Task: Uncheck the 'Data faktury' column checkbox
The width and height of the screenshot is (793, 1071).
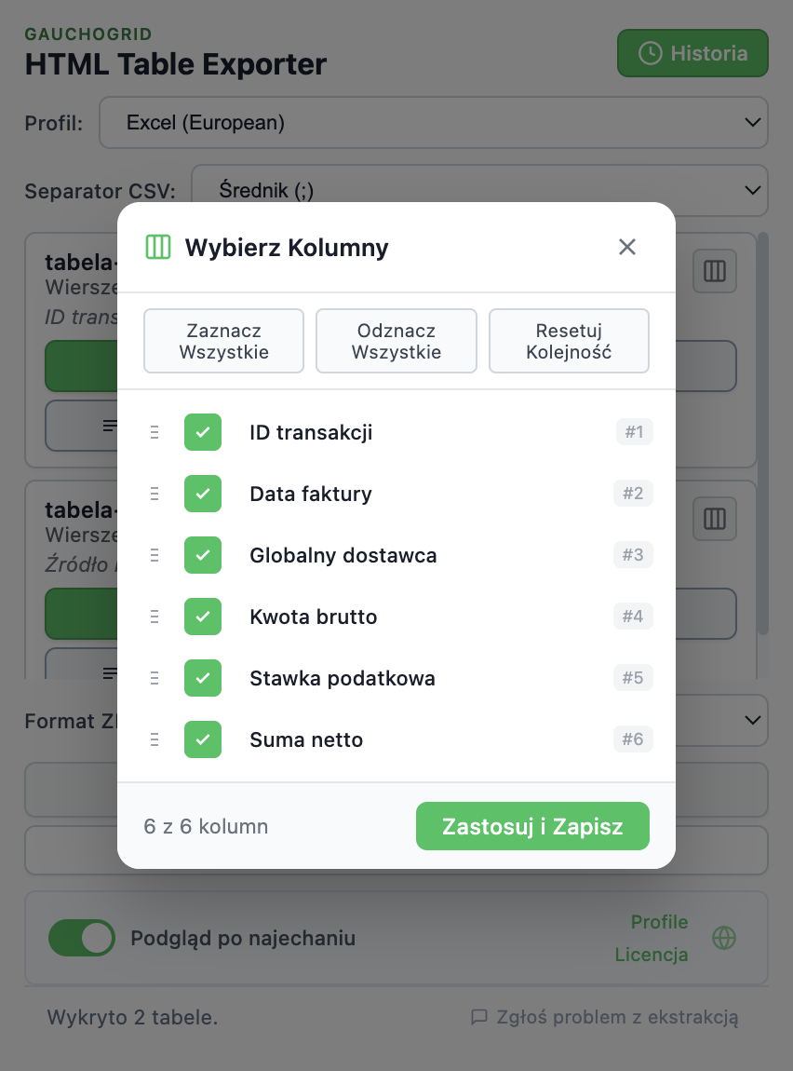Action: pos(202,494)
